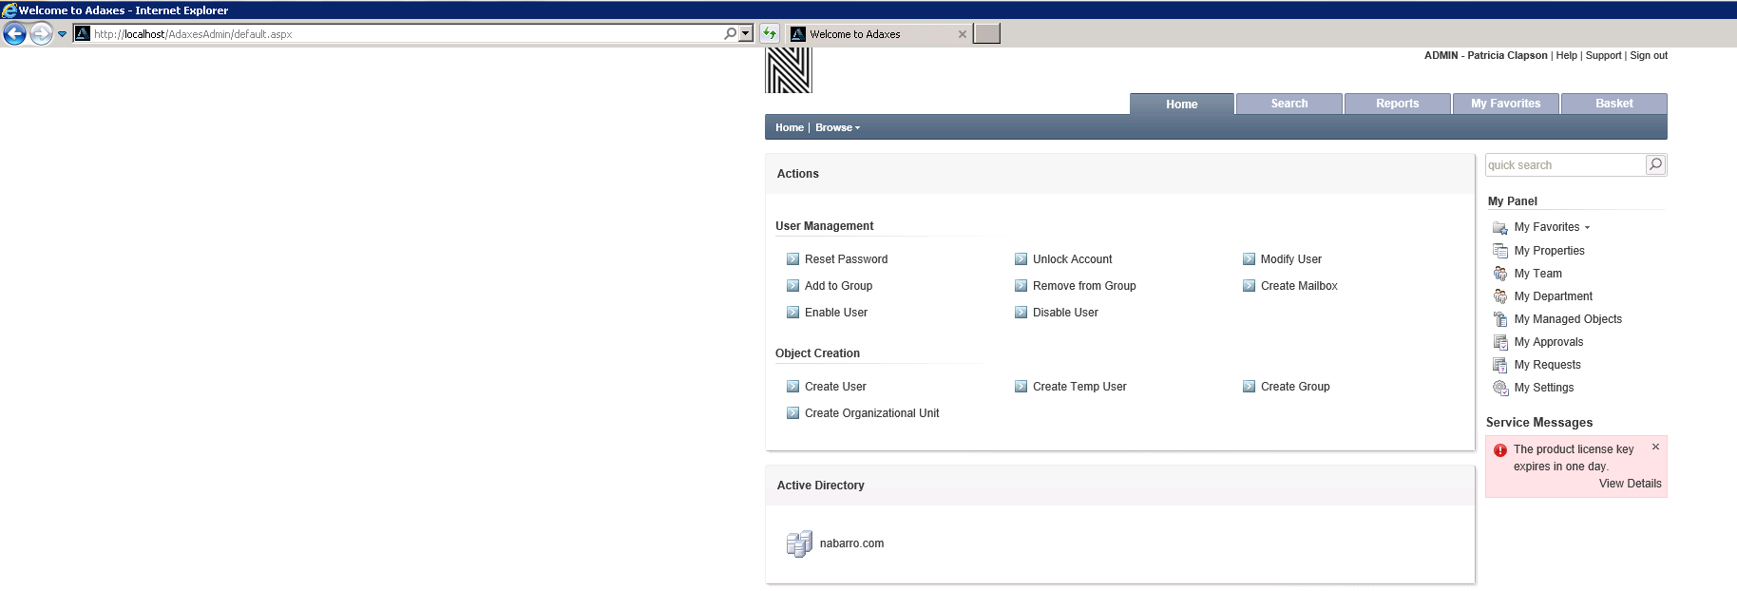This screenshot has height=591, width=1737.
Task: Open the address bar autocomplete dropdown
Action: coord(746,33)
